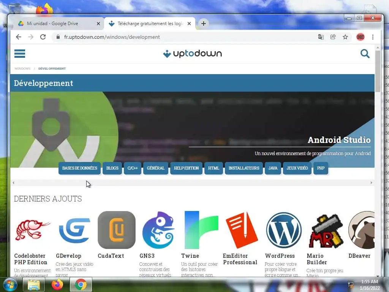Click the share page icon

coord(333,37)
